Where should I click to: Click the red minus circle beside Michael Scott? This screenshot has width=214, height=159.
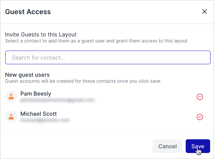point(200,117)
